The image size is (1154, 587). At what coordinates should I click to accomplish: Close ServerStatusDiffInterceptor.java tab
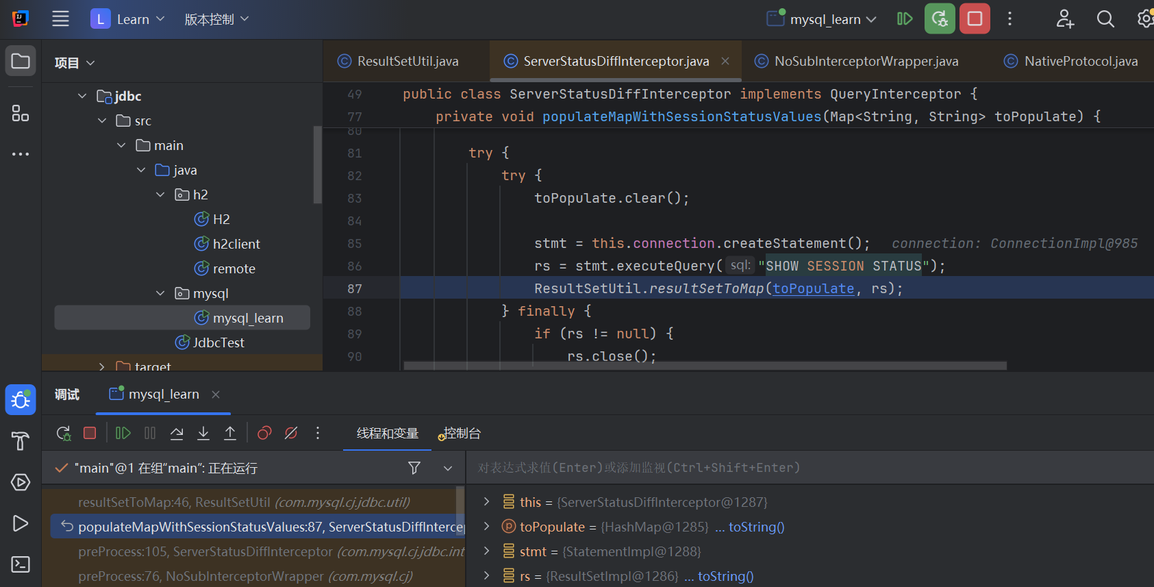point(725,61)
